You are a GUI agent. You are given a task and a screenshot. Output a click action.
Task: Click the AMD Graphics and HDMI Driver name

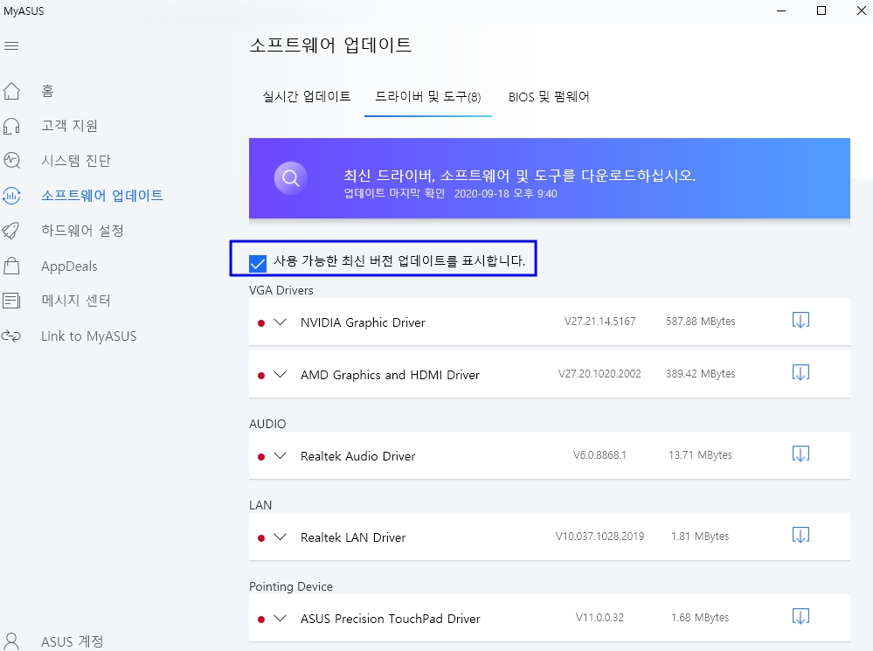[390, 375]
